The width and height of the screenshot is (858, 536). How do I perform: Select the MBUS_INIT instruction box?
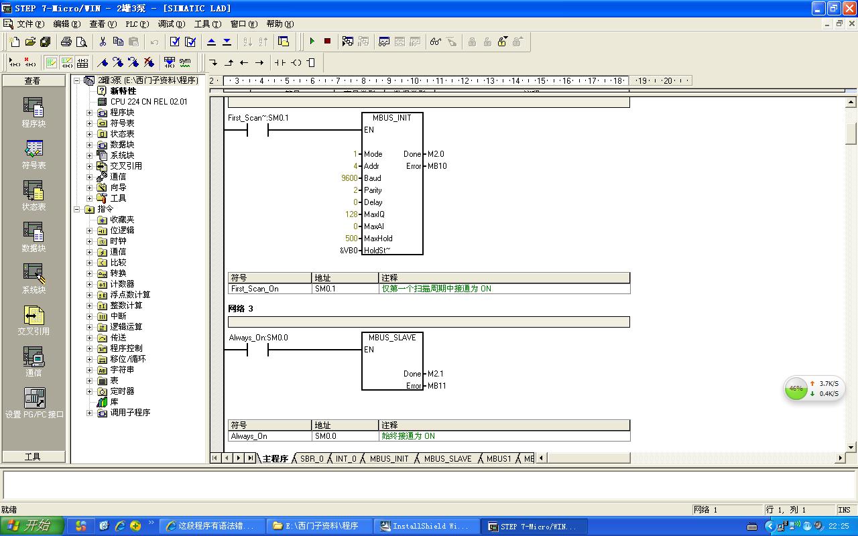[x=392, y=184]
